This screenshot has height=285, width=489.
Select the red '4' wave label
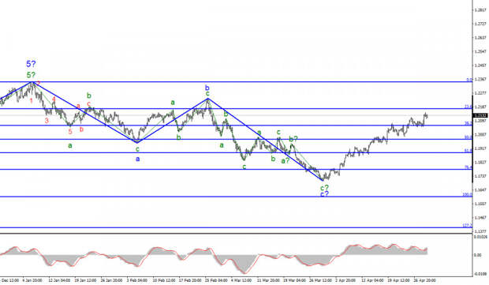[54, 99]
